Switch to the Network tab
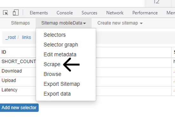The width and height of the screenshot is (175, 119). click(x=115, y=13)
